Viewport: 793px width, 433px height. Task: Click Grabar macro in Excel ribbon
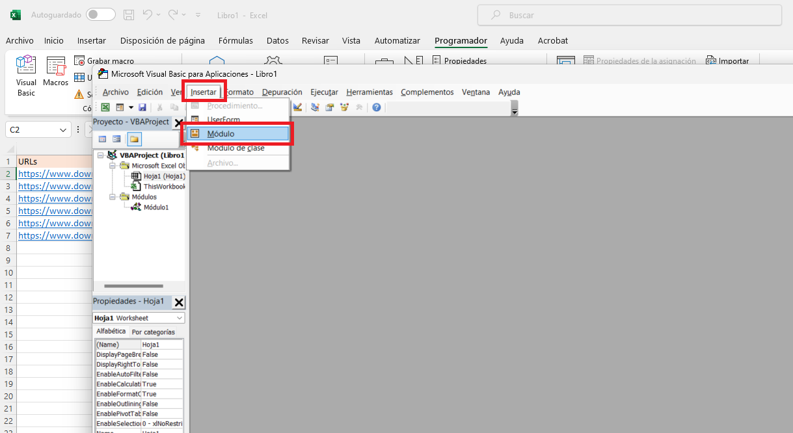104,61
